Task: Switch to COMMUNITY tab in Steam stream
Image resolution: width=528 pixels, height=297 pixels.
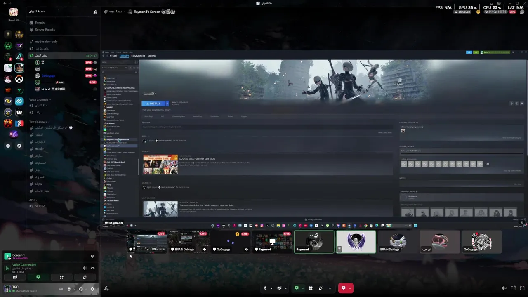Action: [x=138, y=56]
